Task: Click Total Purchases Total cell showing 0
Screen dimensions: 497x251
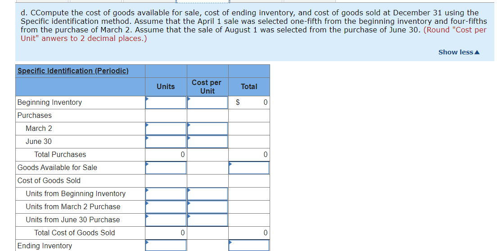Action: click(249, 154)
